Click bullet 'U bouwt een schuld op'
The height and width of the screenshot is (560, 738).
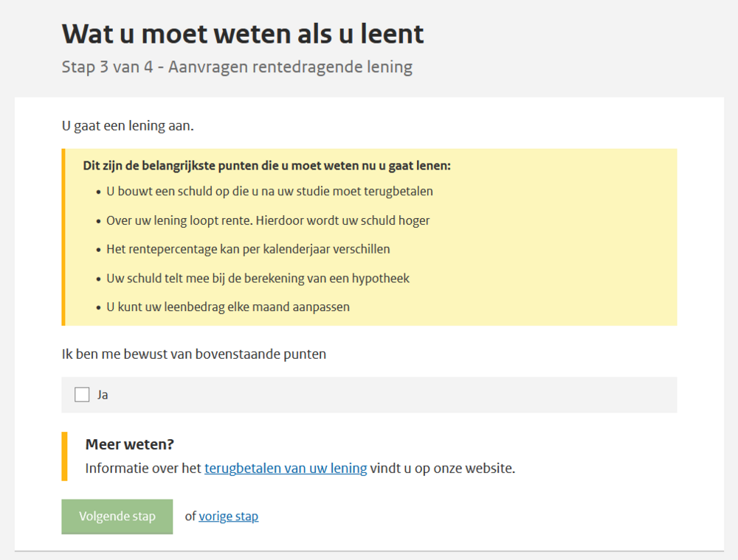point(269,192)
